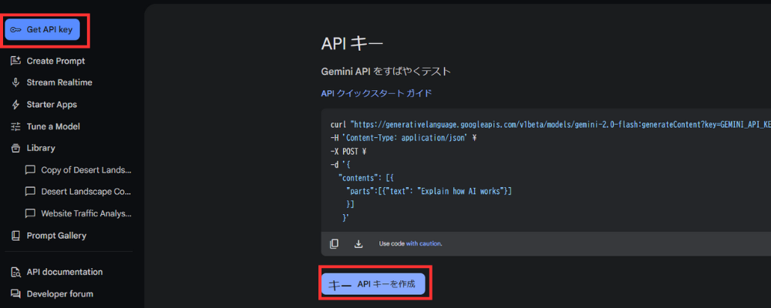Click the '-X POST' code line
This screenshot has height=308, width=771.
tap(348, 151)
